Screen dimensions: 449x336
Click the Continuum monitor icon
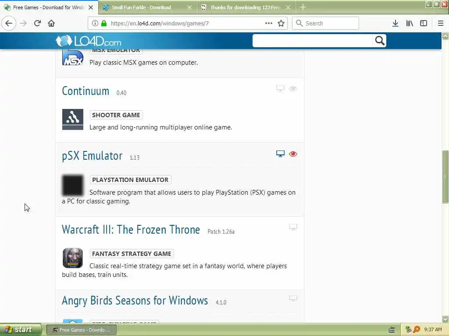pyautogui.click(x=280, y=88)
